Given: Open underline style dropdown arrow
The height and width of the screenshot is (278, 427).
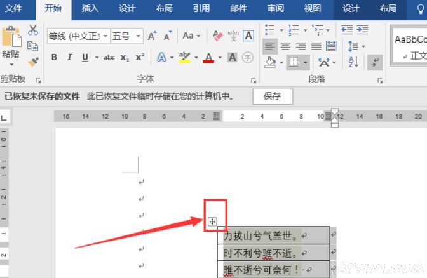Looking at the screenshot, I should (x=97, y=57).
